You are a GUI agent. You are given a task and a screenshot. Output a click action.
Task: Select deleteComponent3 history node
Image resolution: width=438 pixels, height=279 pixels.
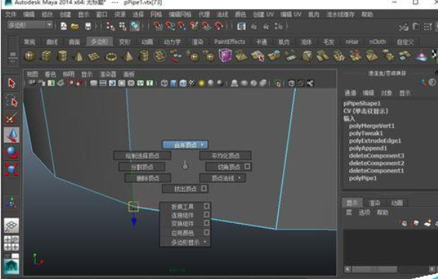point(376,156)
